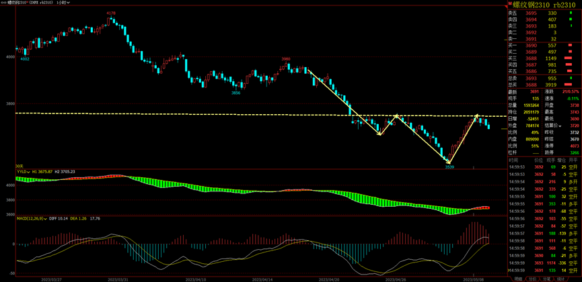Click the 买四 volume 981

[x=552, y=64]
